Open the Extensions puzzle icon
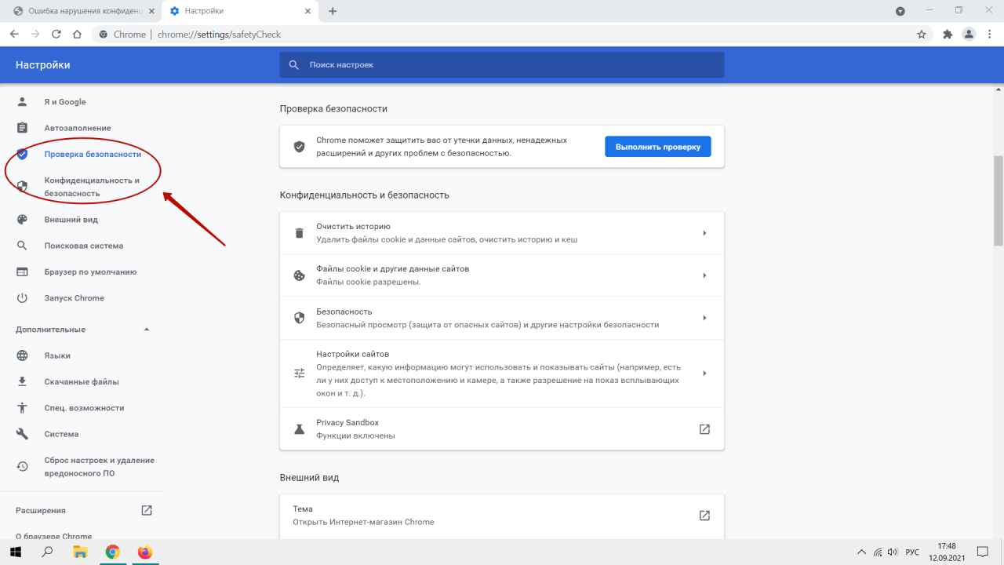The width and height of the screenshot is (1004, 565). pyautogui.click(x=947, y=35)
